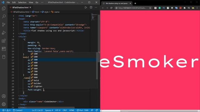Open the Extensions view
200x112 pixels.
coord(4,41)
